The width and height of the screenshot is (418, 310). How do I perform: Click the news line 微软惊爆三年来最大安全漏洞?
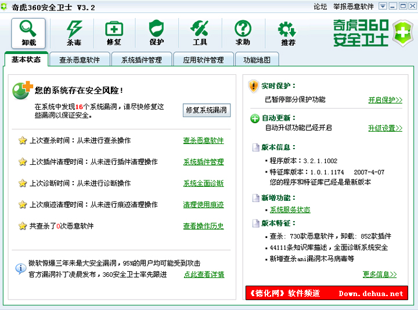click(114, 264)
